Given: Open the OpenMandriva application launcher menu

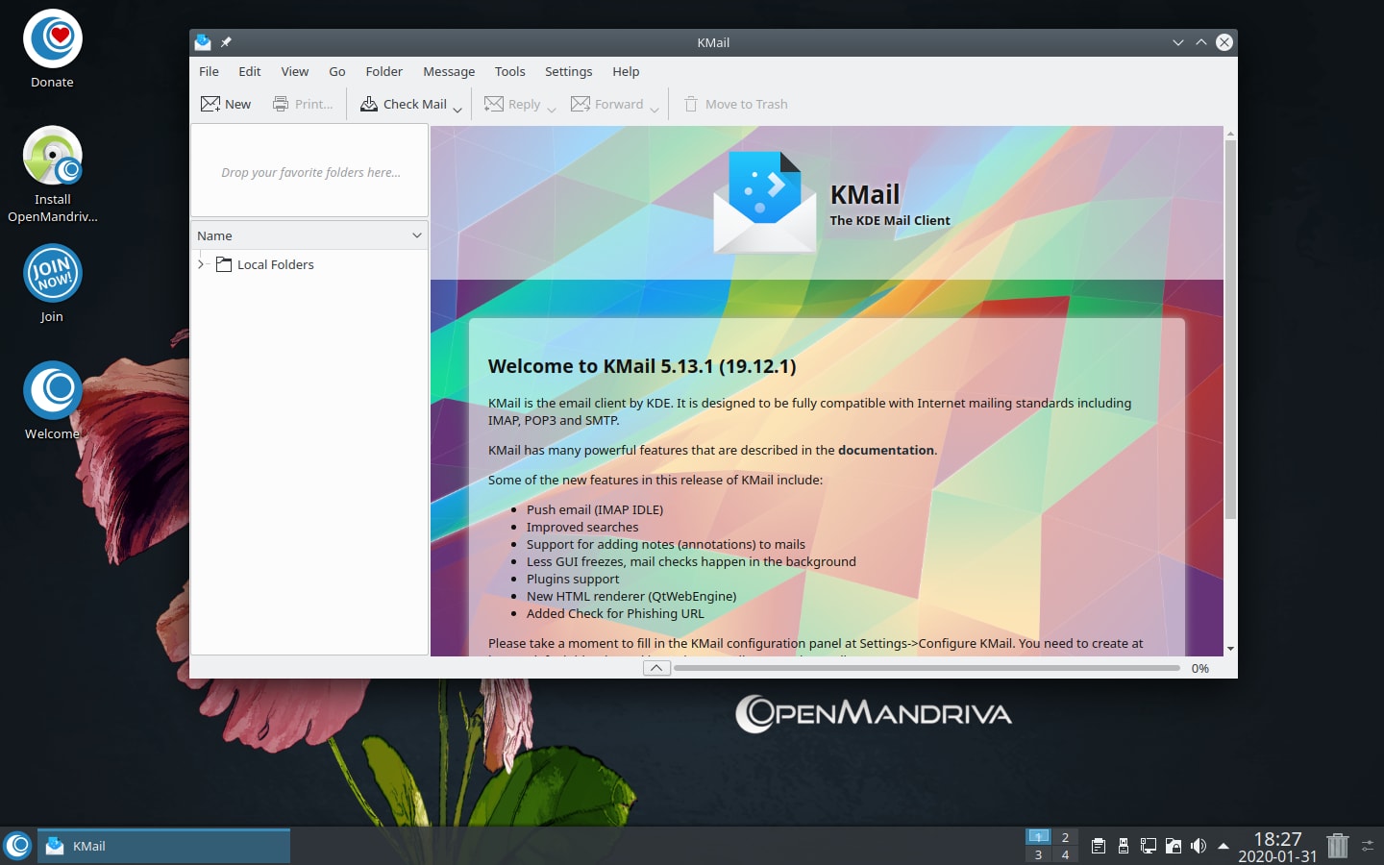Looking at the screenshot, I should coord(17,846).
